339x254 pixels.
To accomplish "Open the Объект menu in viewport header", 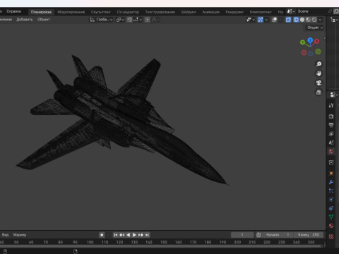I will tap(44, 20).
